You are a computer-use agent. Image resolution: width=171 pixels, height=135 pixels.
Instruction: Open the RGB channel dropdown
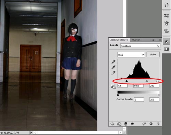131,55
